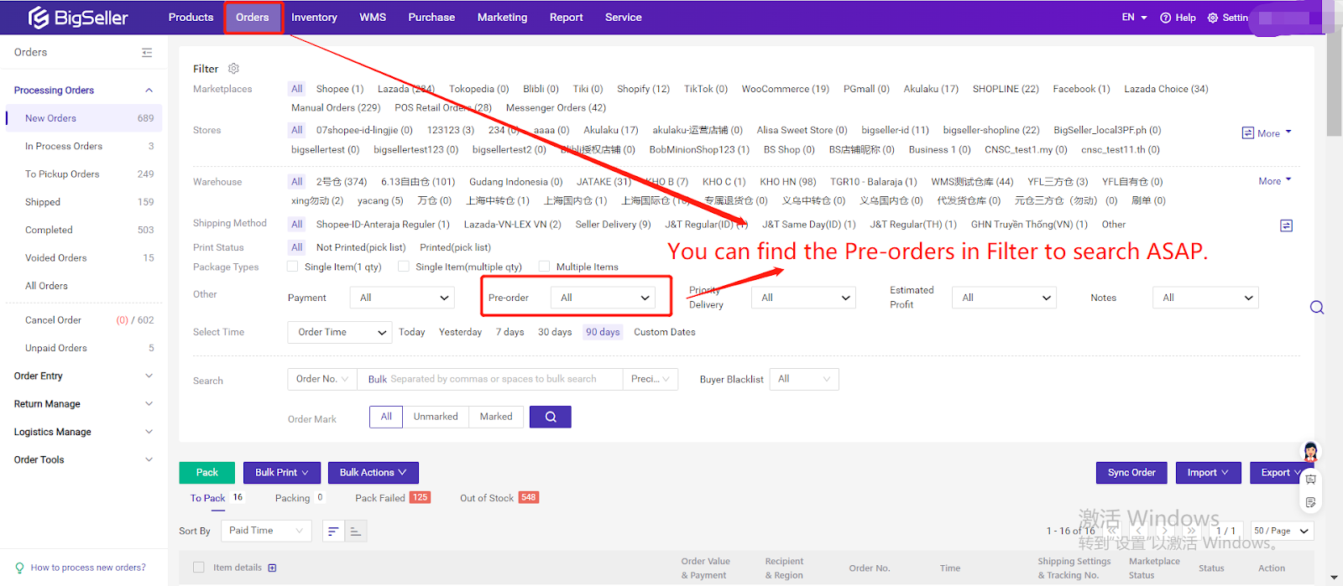Open the Notes dropdown

coord(1205,298)
